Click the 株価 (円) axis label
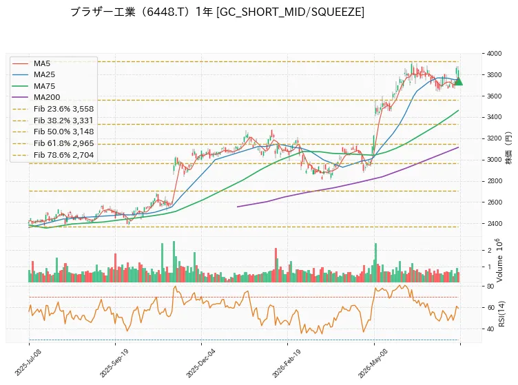Screen dimensions: 518x385 click(x=508, y=147)
